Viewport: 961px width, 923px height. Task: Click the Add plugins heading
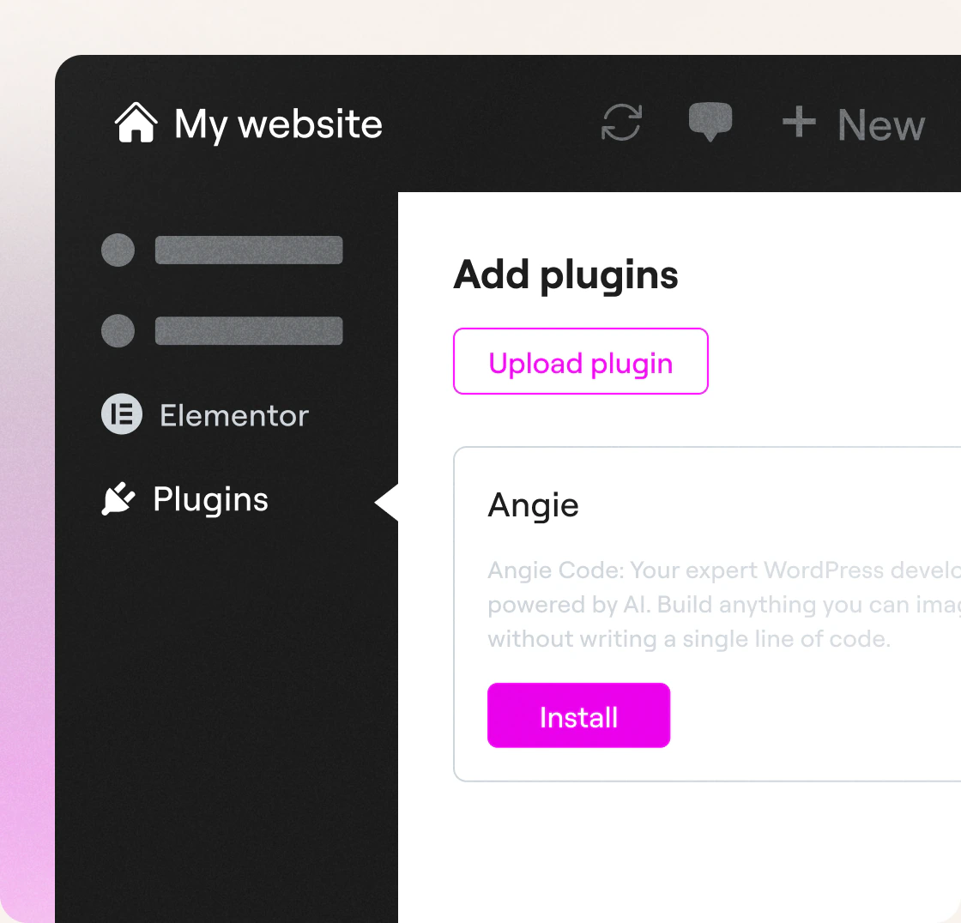coord(565,276)
